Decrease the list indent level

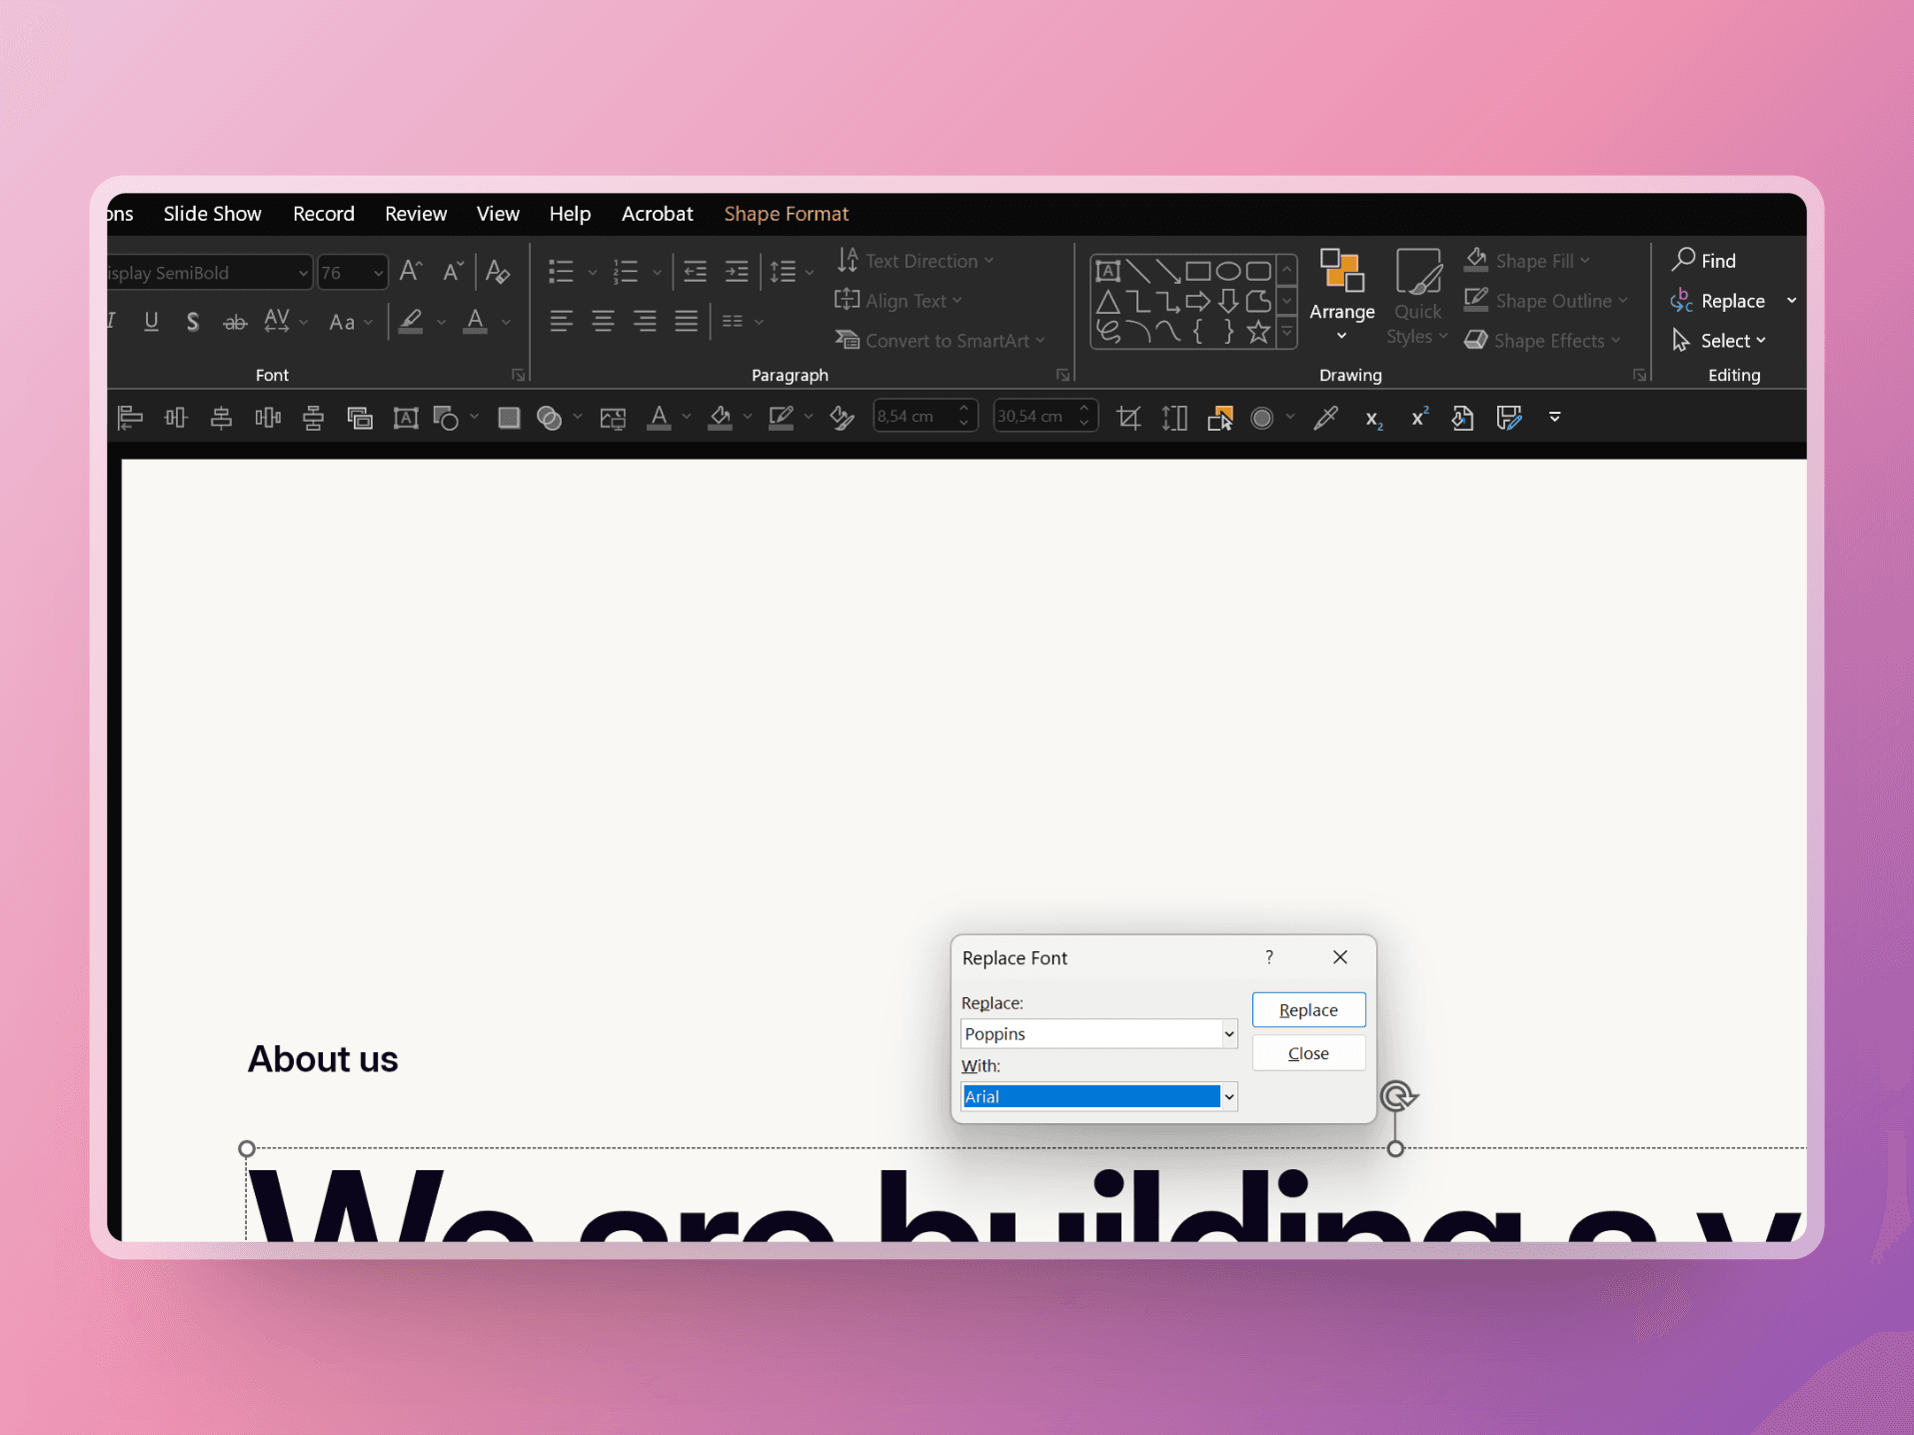[695, 271]
